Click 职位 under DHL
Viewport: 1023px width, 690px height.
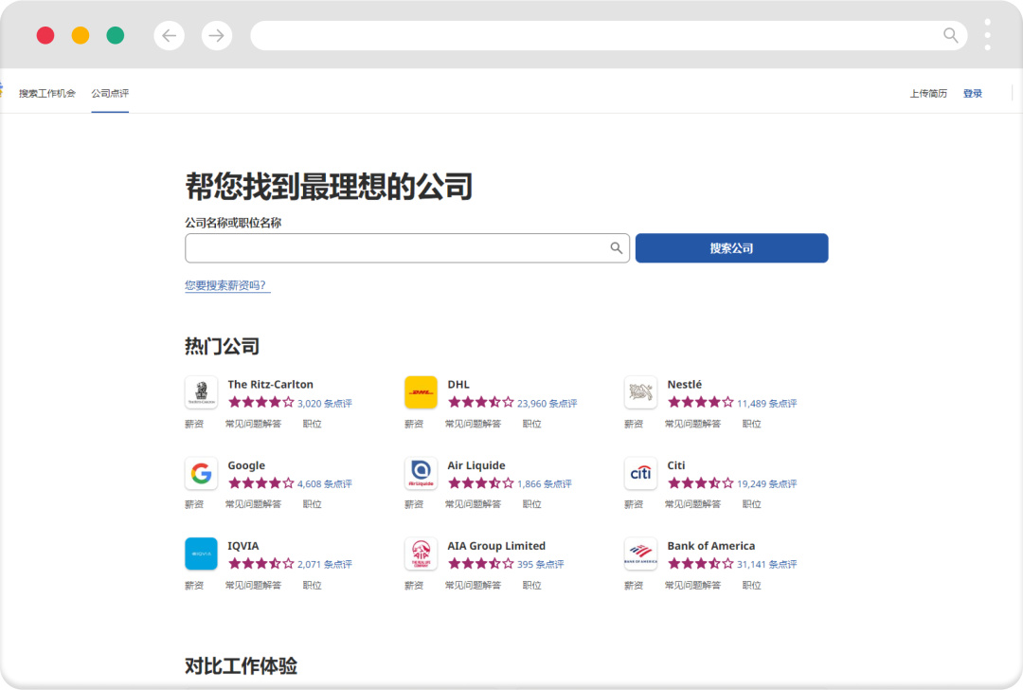(531, 425)
